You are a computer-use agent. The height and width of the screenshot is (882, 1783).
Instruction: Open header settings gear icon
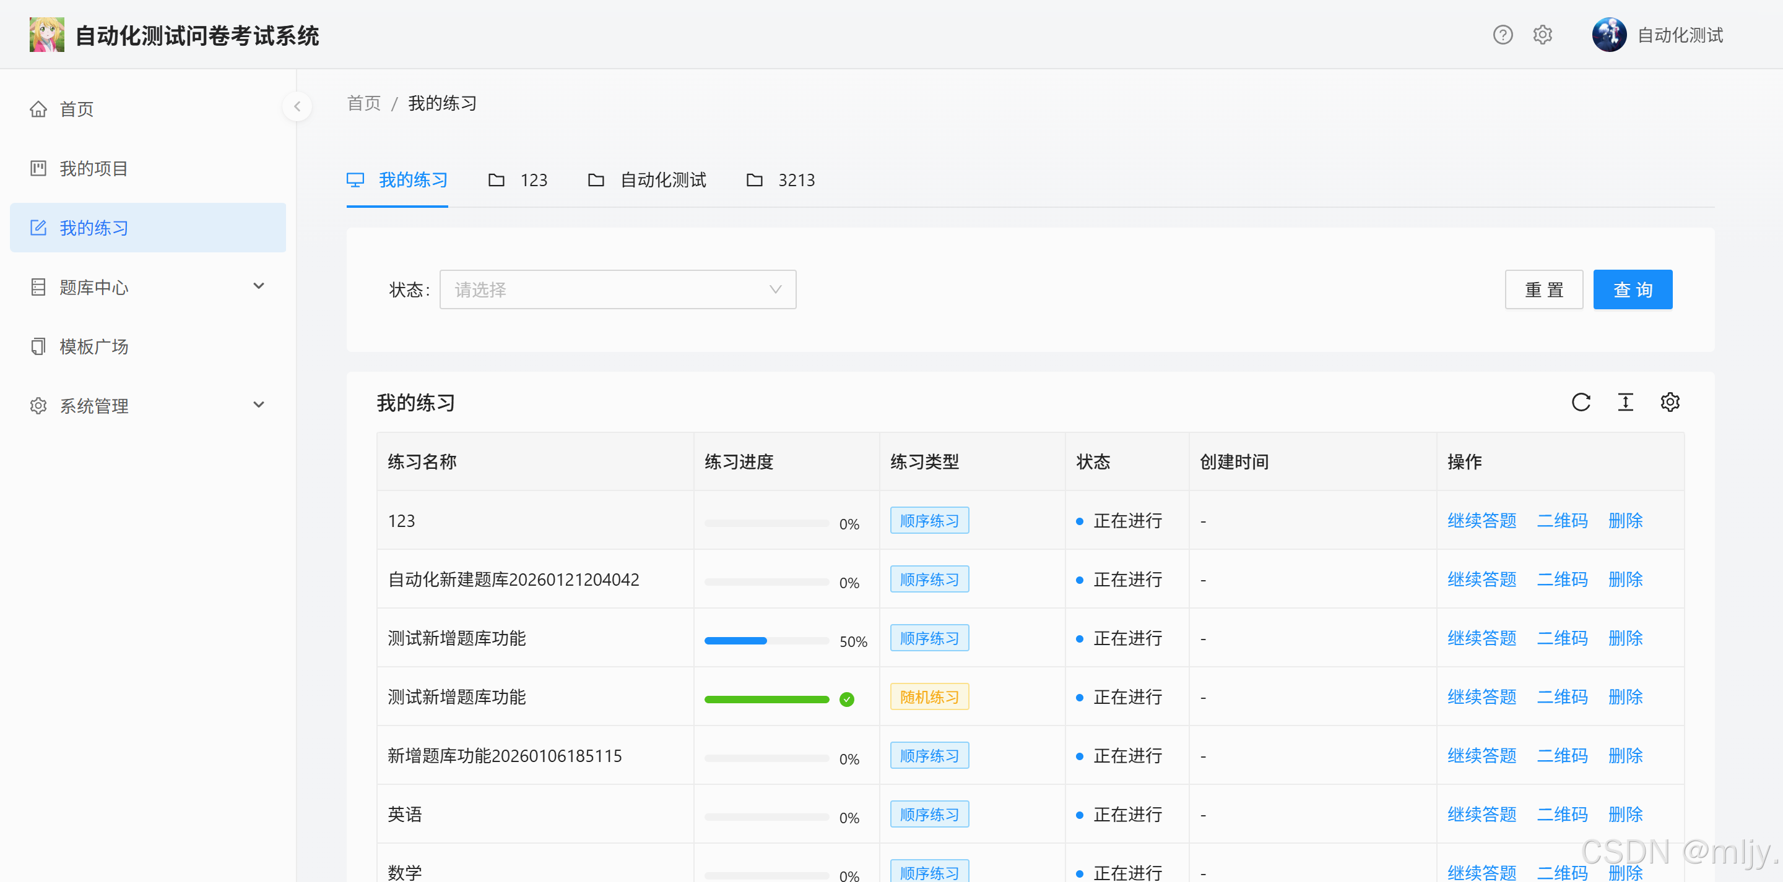click(1542, 35)
